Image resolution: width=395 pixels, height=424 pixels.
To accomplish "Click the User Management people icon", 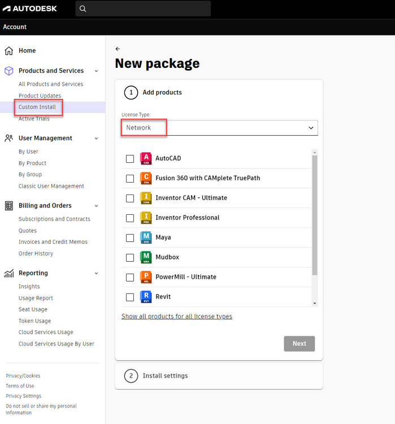I will pos(9,138).
